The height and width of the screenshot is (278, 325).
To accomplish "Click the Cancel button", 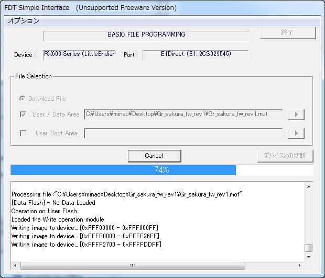I will click(x=154, y=156).
